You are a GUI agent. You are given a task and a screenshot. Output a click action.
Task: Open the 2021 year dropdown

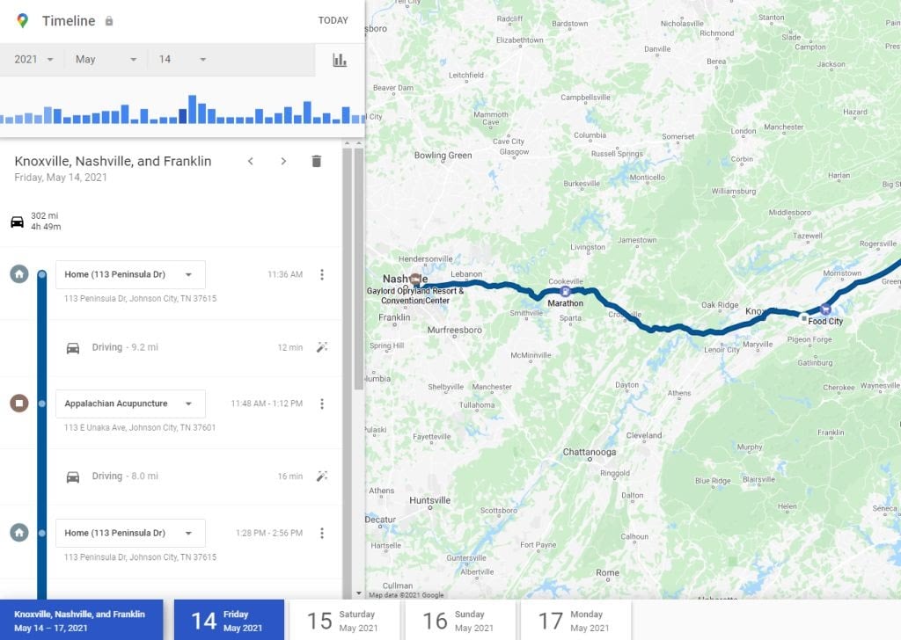tap(33, 59)
